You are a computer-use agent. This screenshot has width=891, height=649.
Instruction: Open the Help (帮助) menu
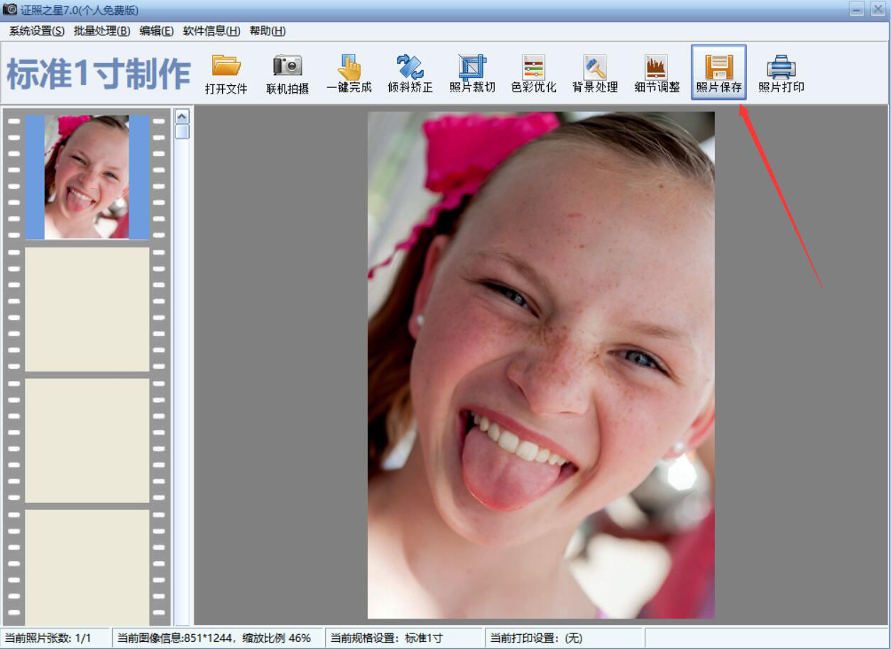(x=268, y=31)
